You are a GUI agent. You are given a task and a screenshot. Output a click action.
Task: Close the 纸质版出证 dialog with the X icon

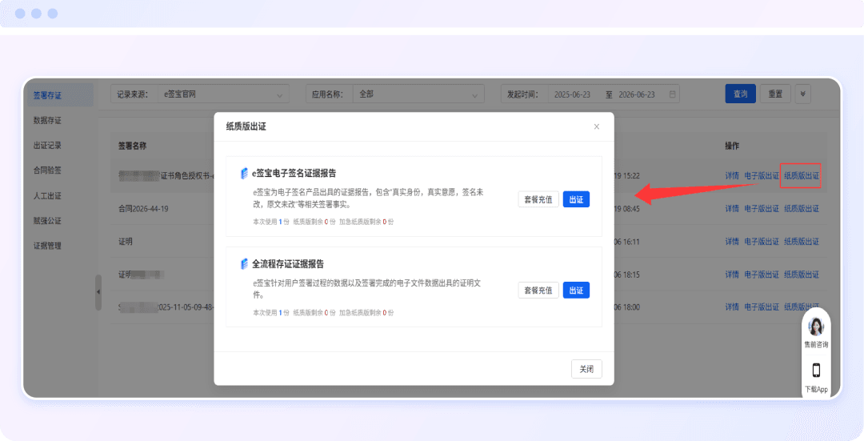pos(596,126)
